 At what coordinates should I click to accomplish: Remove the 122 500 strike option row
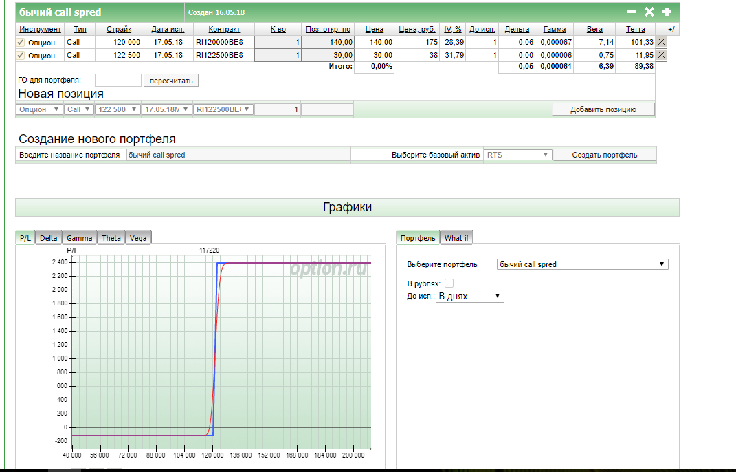(661, 55)
